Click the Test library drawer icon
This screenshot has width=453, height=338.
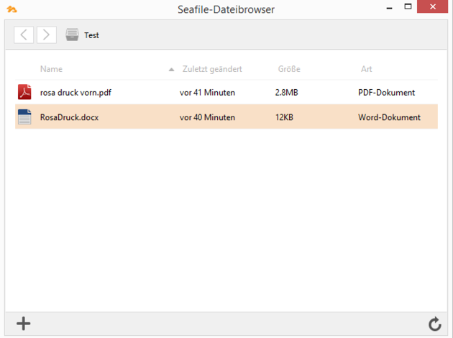tap(72, 35)
